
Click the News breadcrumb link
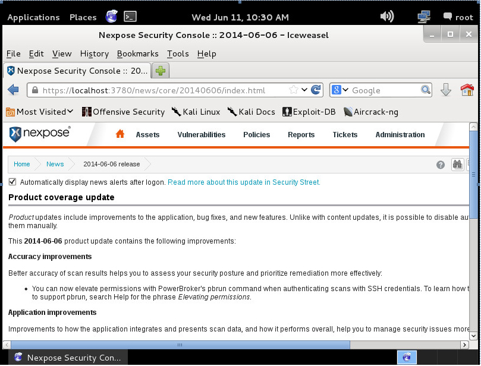pos(55,164)
